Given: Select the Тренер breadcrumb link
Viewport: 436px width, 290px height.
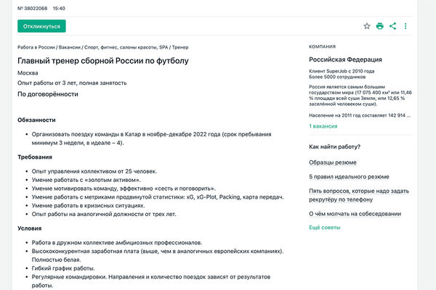Looking at the screenshot, I should pyautogui.click(x=181, y=47).
